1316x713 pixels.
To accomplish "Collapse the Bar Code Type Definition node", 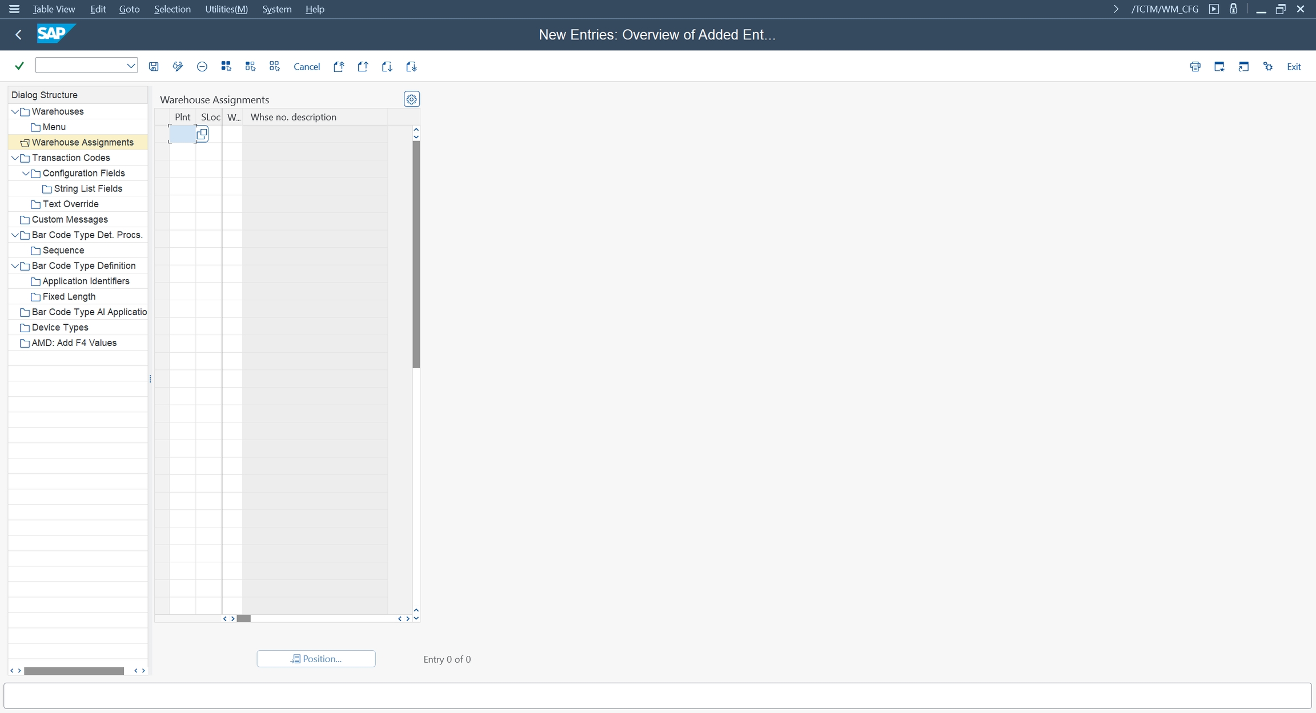I will tap(15, 266).
